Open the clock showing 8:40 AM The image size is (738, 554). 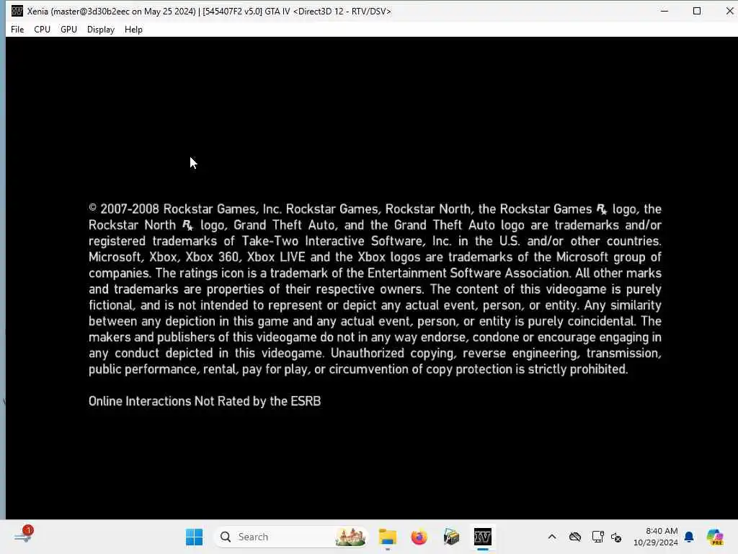[x=656, y=537]
